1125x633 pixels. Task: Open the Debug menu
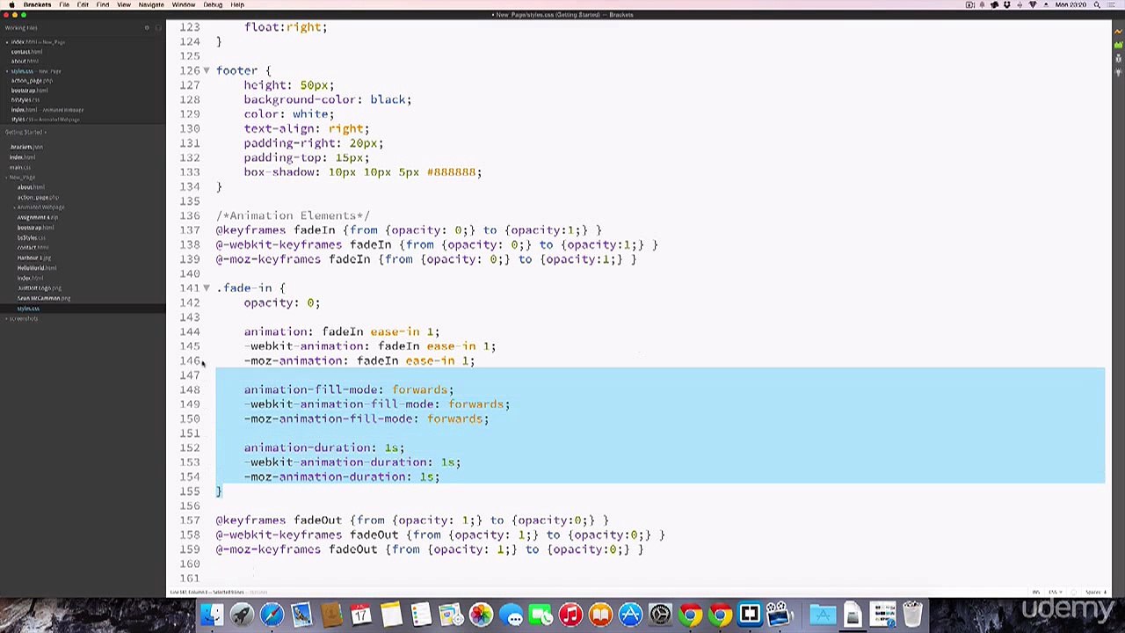[213, 4]
